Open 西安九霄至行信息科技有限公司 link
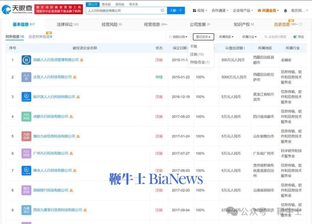 57,210
